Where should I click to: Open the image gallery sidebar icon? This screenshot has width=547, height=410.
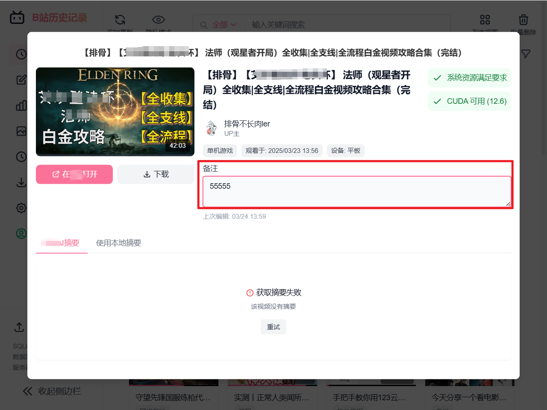pyautogui.click(x=21, y=131)
